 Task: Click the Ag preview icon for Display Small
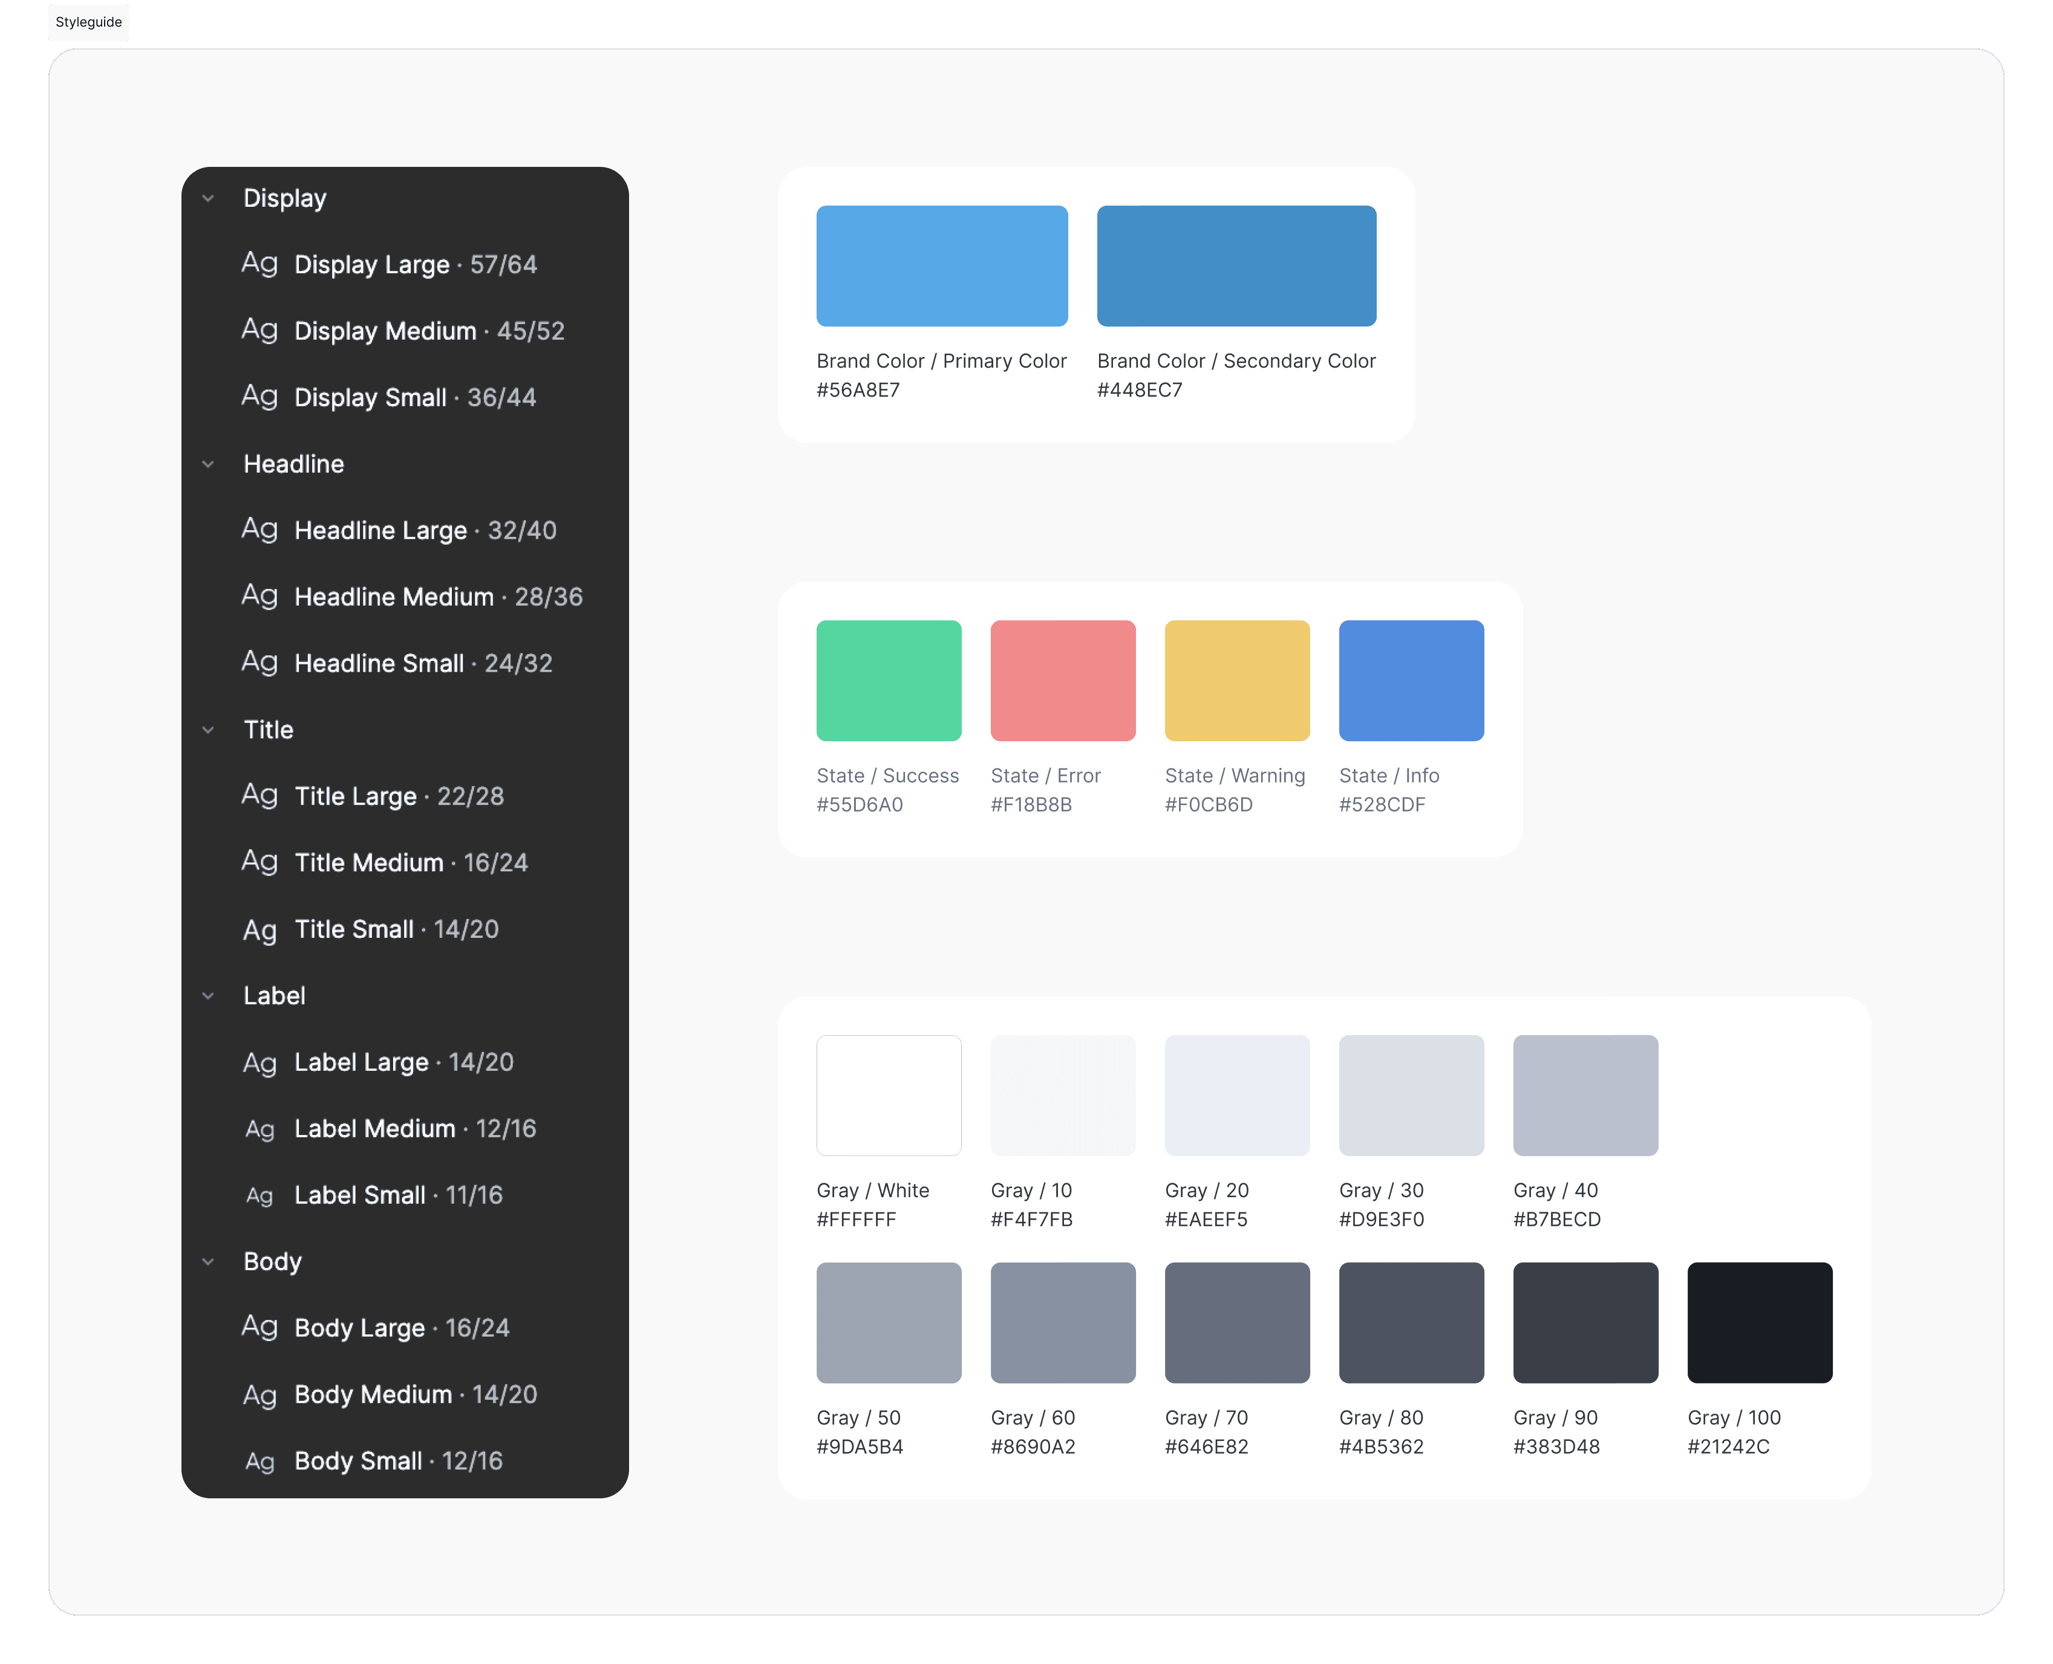(x=259, y=397)
